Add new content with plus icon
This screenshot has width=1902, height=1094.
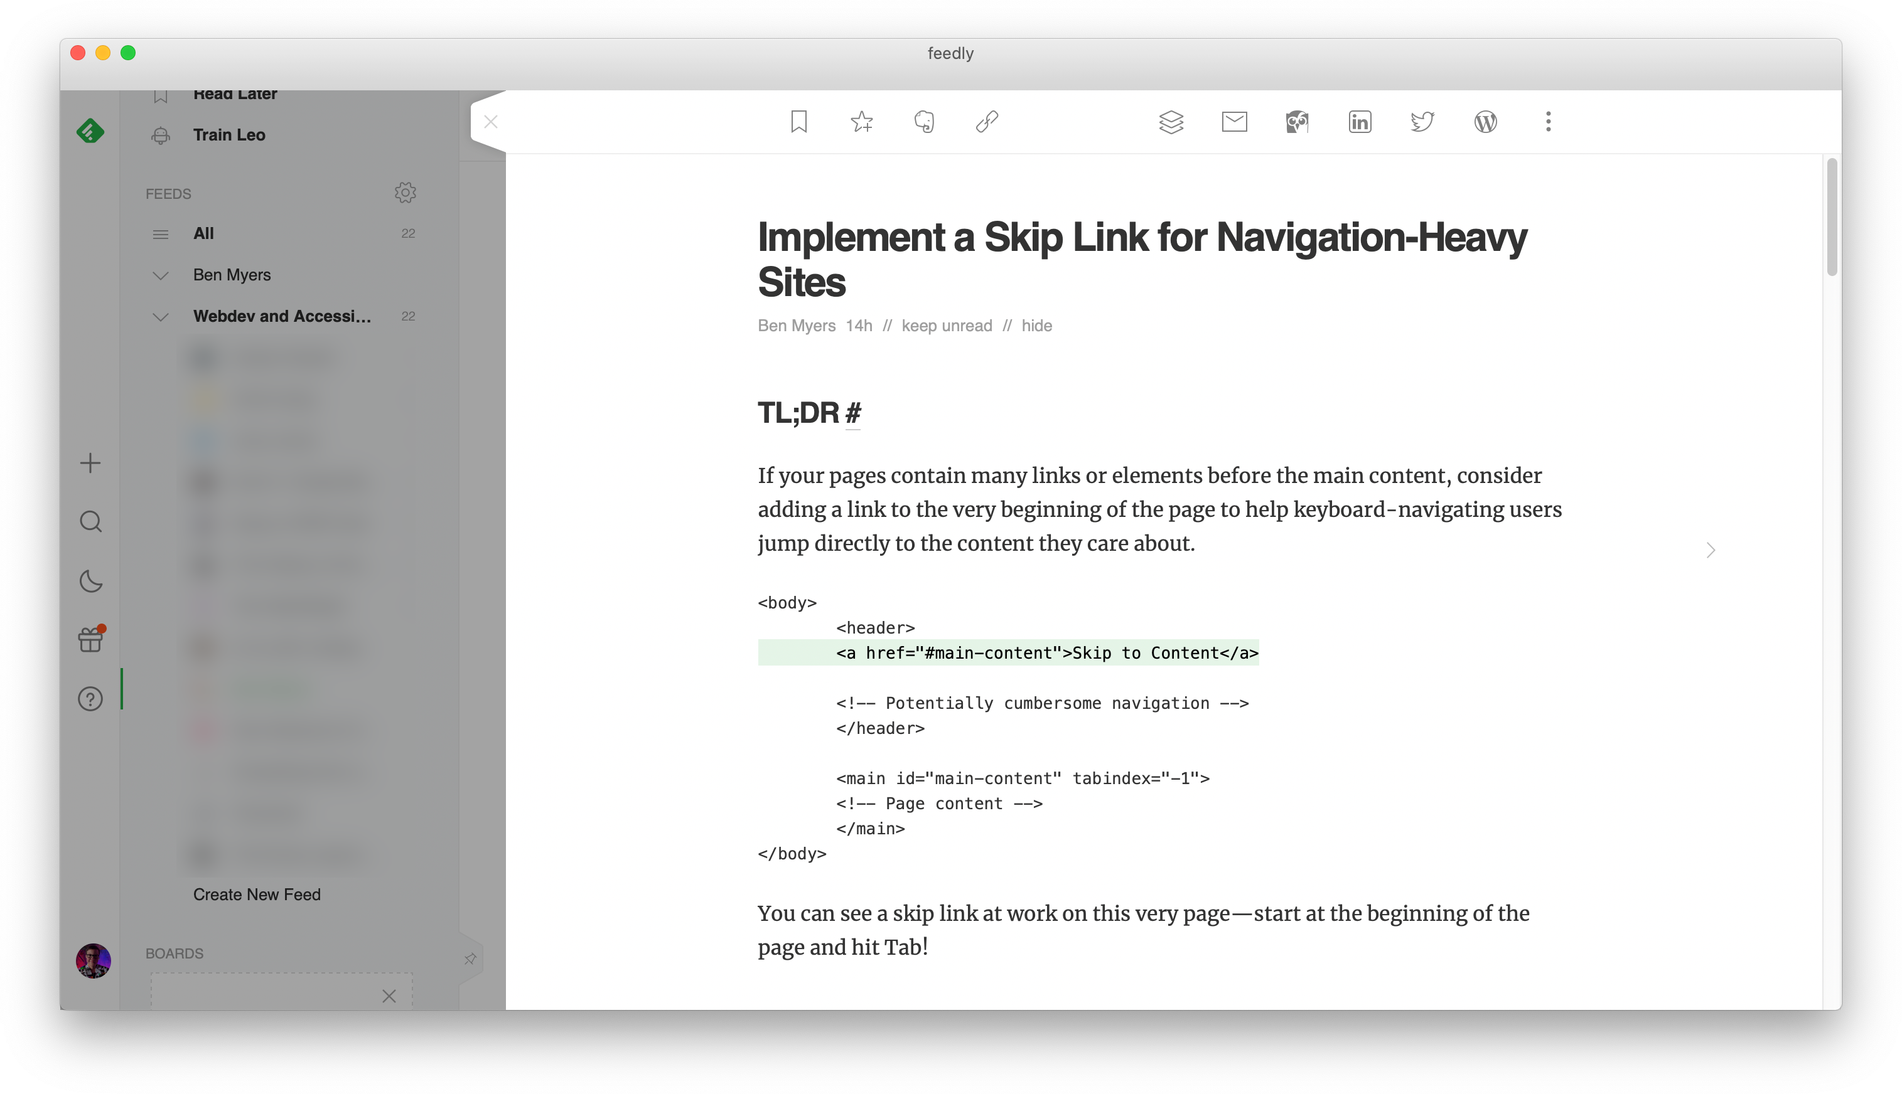coord(90,463)
